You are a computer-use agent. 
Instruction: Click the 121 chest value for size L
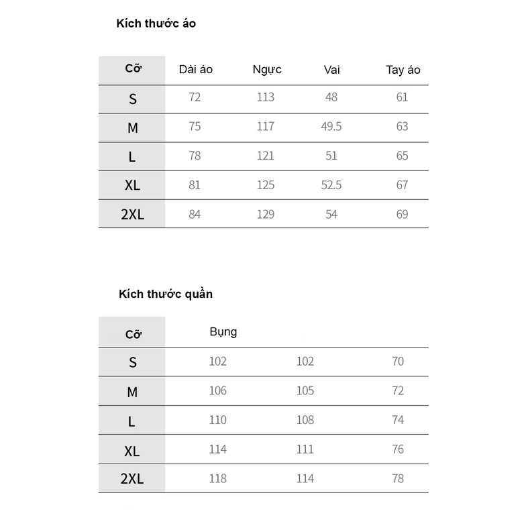coord(266,156)
